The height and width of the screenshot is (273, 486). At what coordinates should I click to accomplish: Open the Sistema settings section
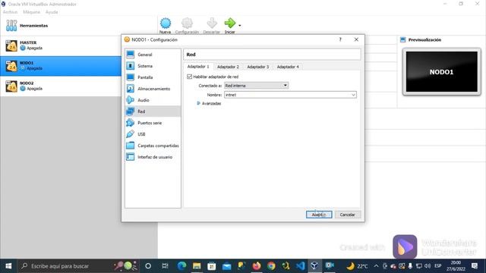click(153, 66)
